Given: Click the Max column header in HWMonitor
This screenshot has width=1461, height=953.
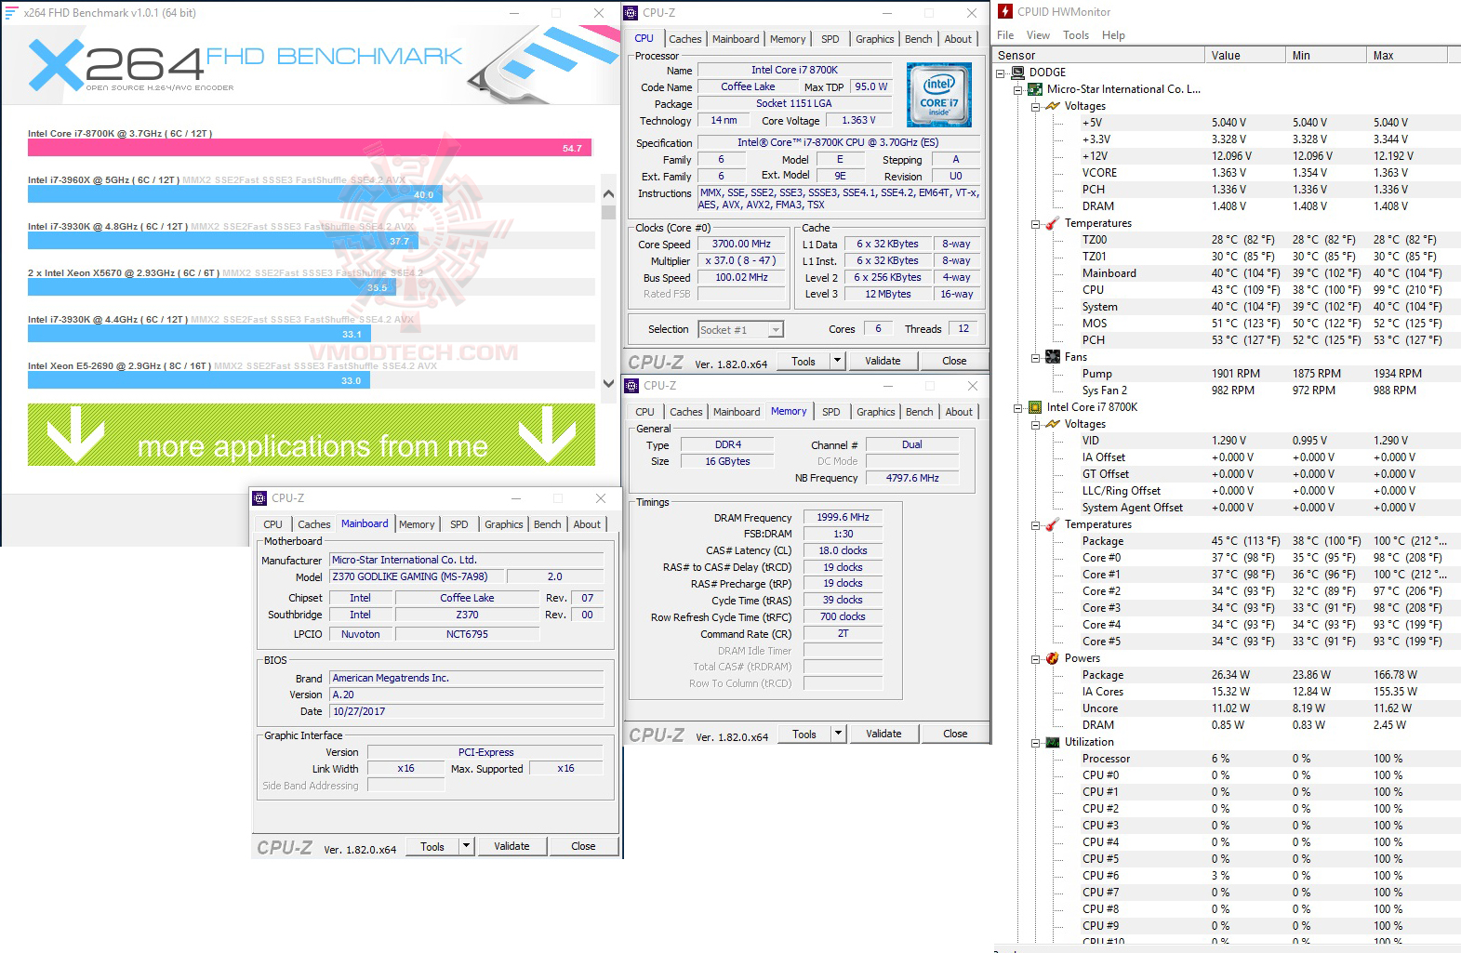Looking at the screenshot, I should (1407, 56).
